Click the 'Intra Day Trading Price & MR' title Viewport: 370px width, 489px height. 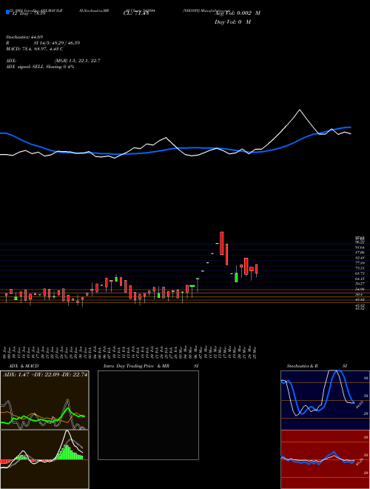pyautogui.click(x=136, y=366)
